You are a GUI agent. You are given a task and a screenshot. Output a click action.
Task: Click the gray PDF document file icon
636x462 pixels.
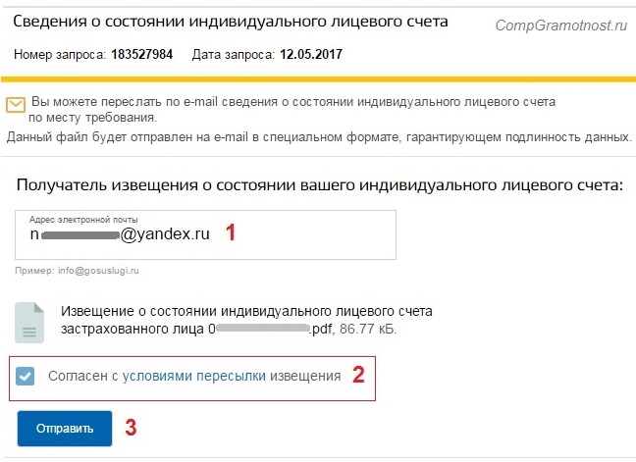29,323
